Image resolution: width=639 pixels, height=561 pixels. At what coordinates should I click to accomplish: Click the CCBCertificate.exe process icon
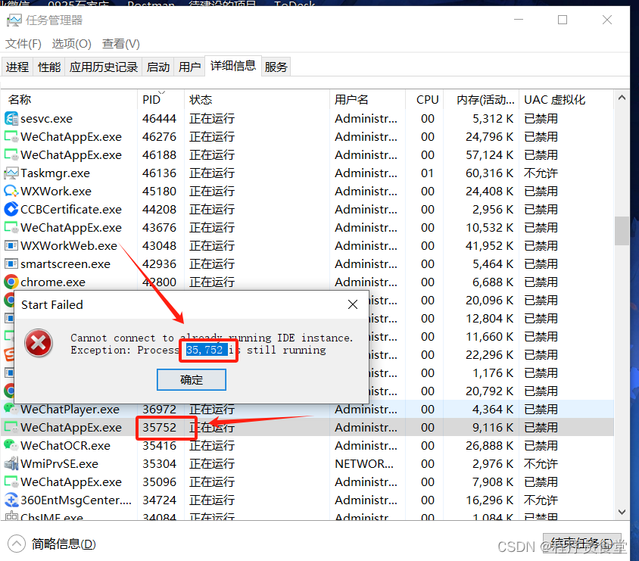(x=11, y=210)
